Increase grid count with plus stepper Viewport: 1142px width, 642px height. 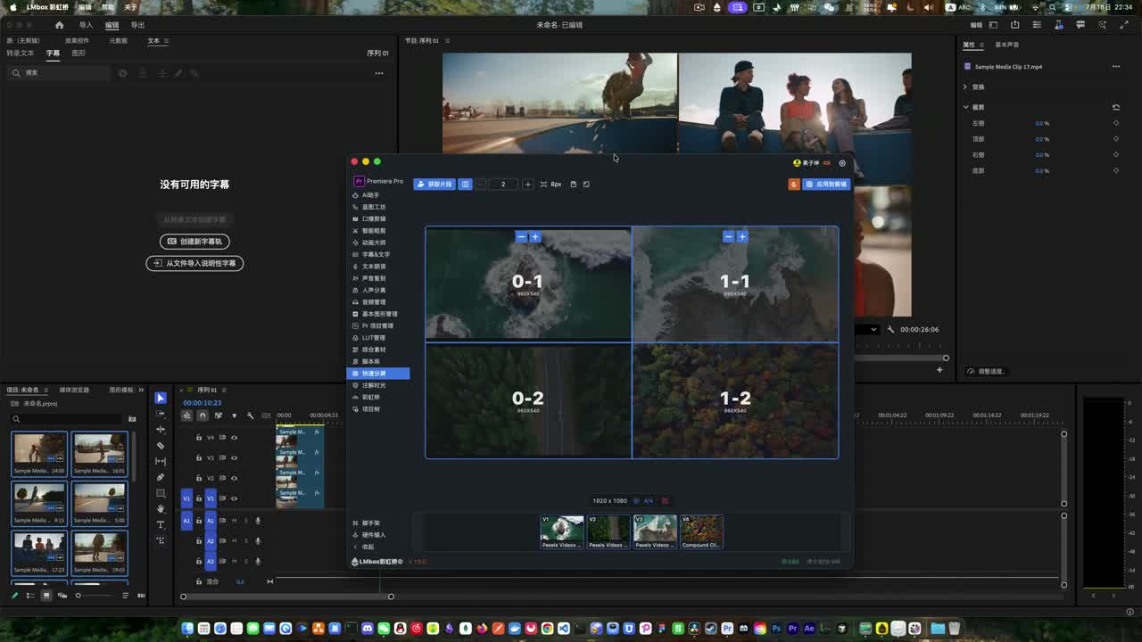pos(527,185)
